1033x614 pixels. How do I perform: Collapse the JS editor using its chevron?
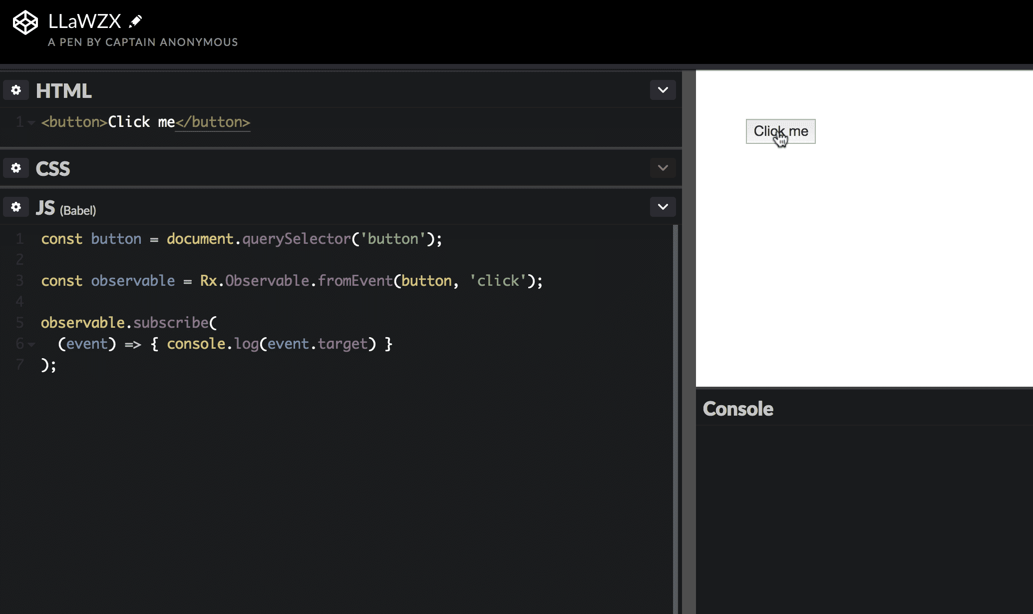(663, 206)
